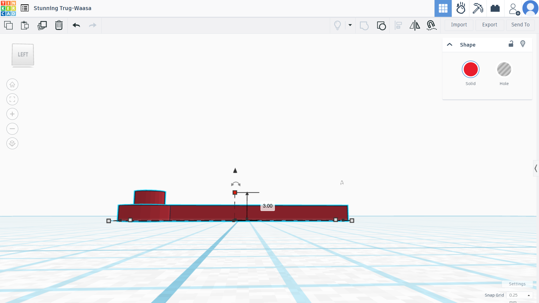Click the LEFT view cube face
Viewport: 539px width, 303px height.
[x=23, y=55]
